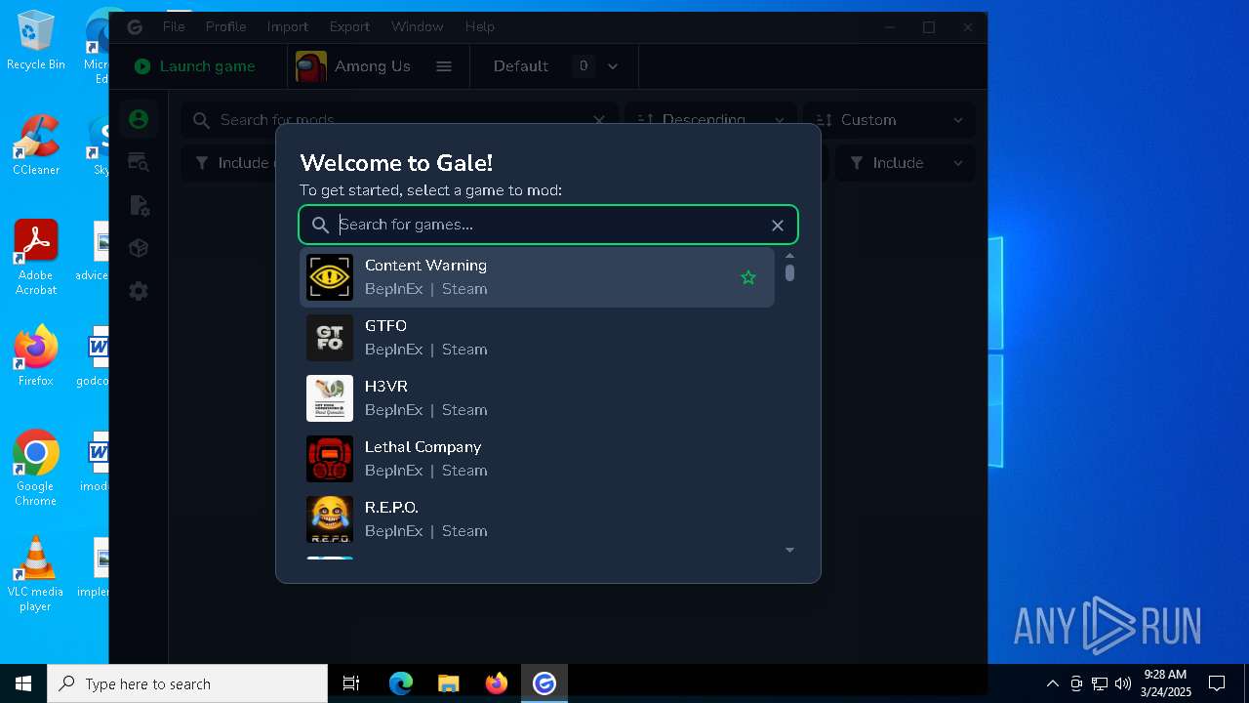Open the notification center icon
Image resolution: width=1249 pixels, height=703 pixels.
1217,683
